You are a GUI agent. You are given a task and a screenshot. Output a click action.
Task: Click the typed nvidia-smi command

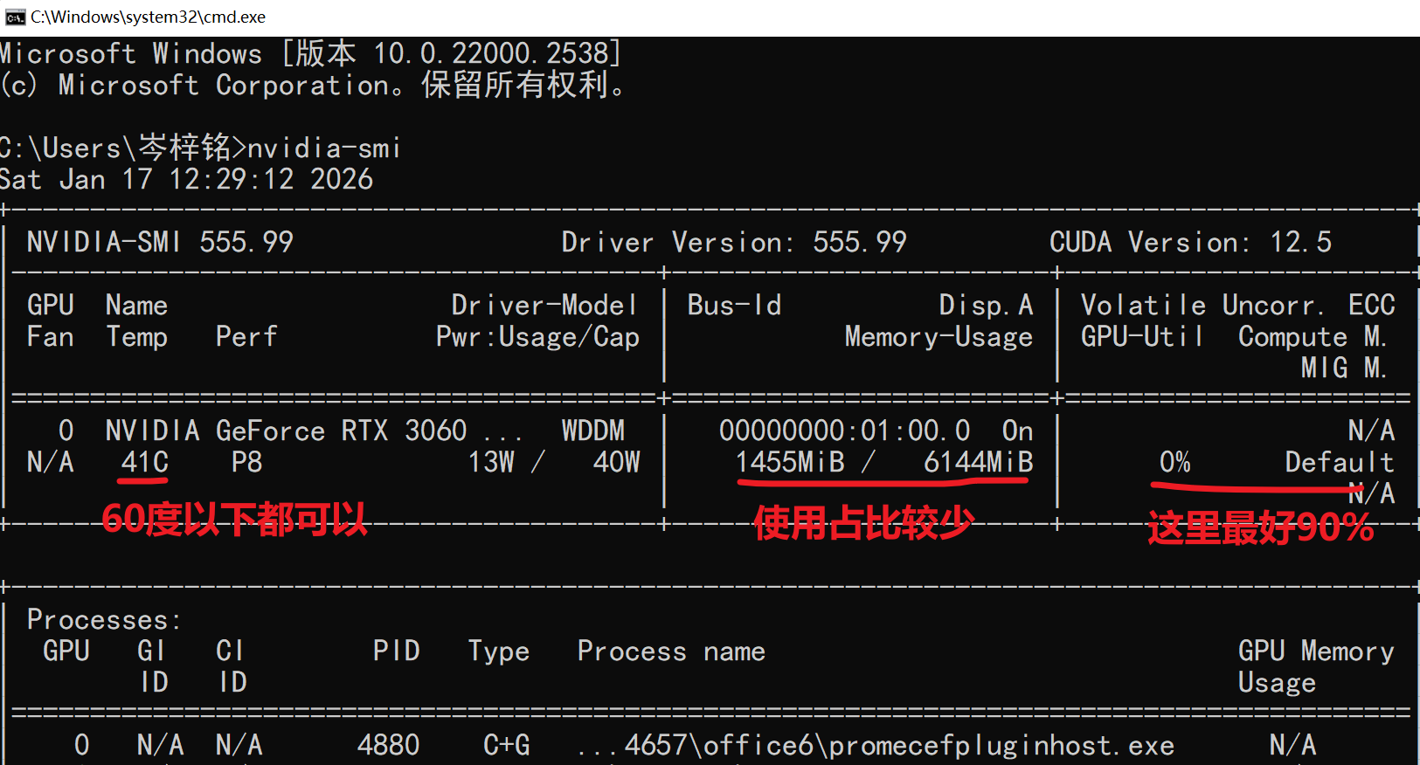pos(324,148)
